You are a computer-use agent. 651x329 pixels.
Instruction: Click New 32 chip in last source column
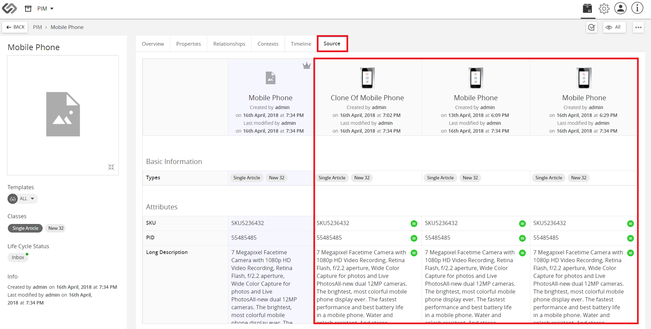579,178
